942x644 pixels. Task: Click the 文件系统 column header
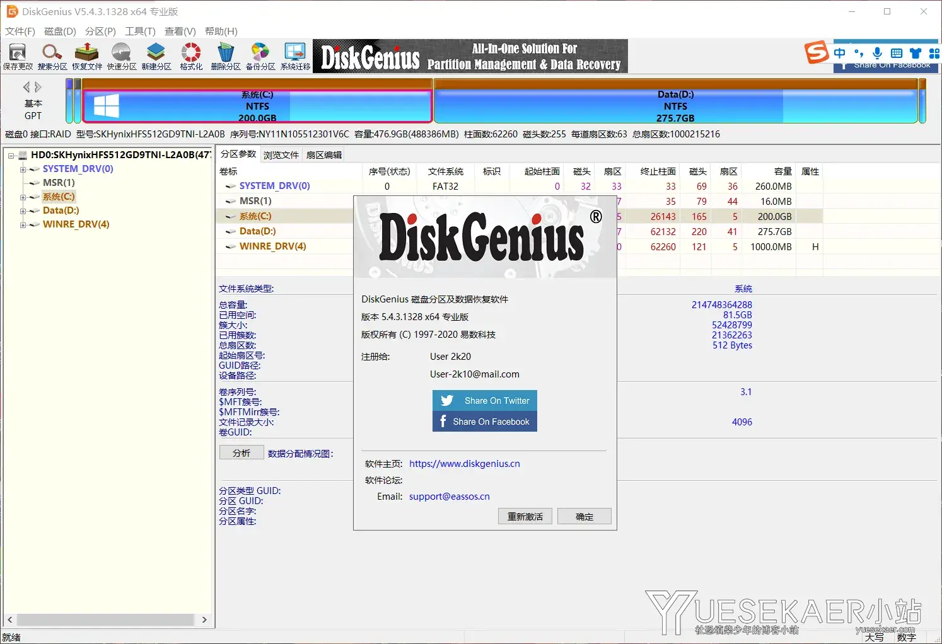(x=446, y=171)
